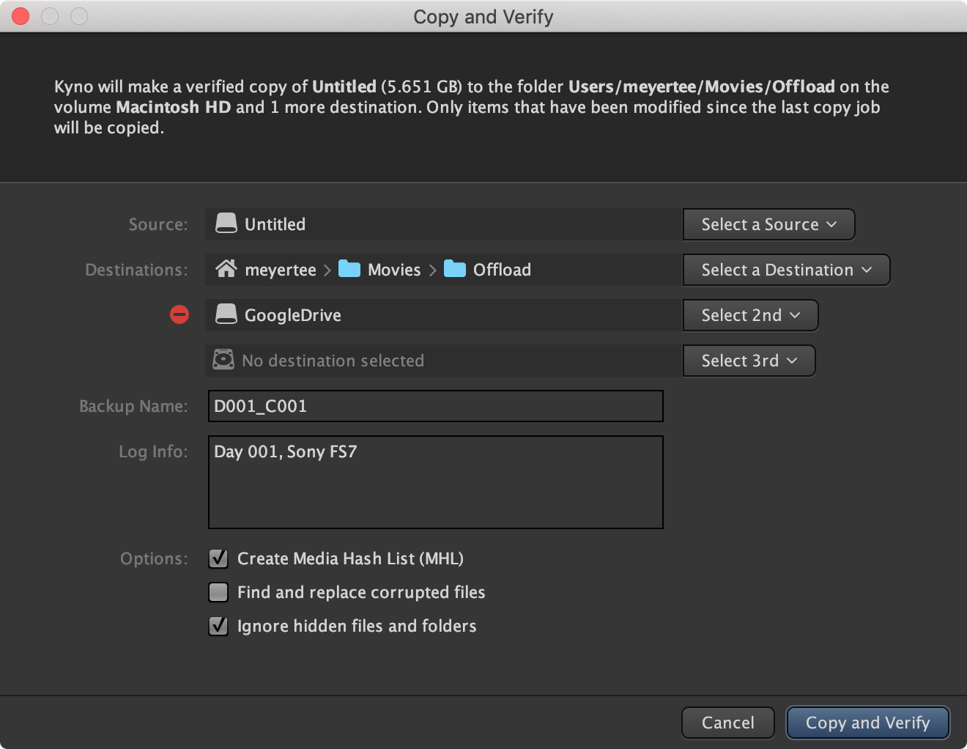Toggle Ignore hidden files and folders
The height and width of the screenshot is (749, 967).
tap(218, 626)
